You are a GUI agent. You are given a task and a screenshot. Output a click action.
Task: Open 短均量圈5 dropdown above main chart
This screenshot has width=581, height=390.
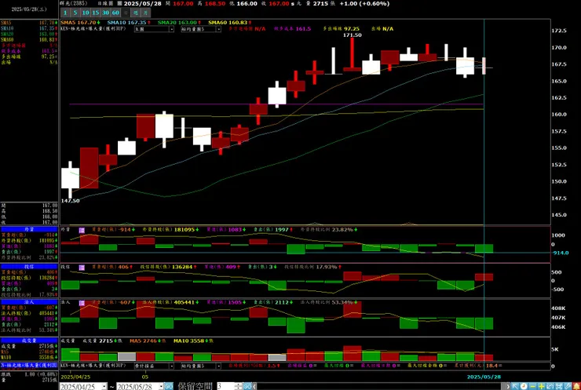point(201,29)
